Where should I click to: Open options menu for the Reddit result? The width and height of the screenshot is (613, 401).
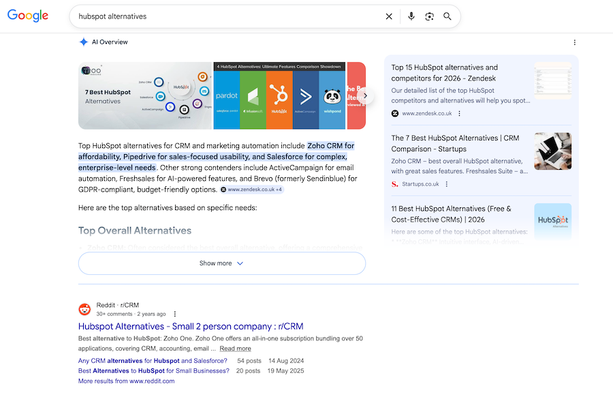point(175,314)
